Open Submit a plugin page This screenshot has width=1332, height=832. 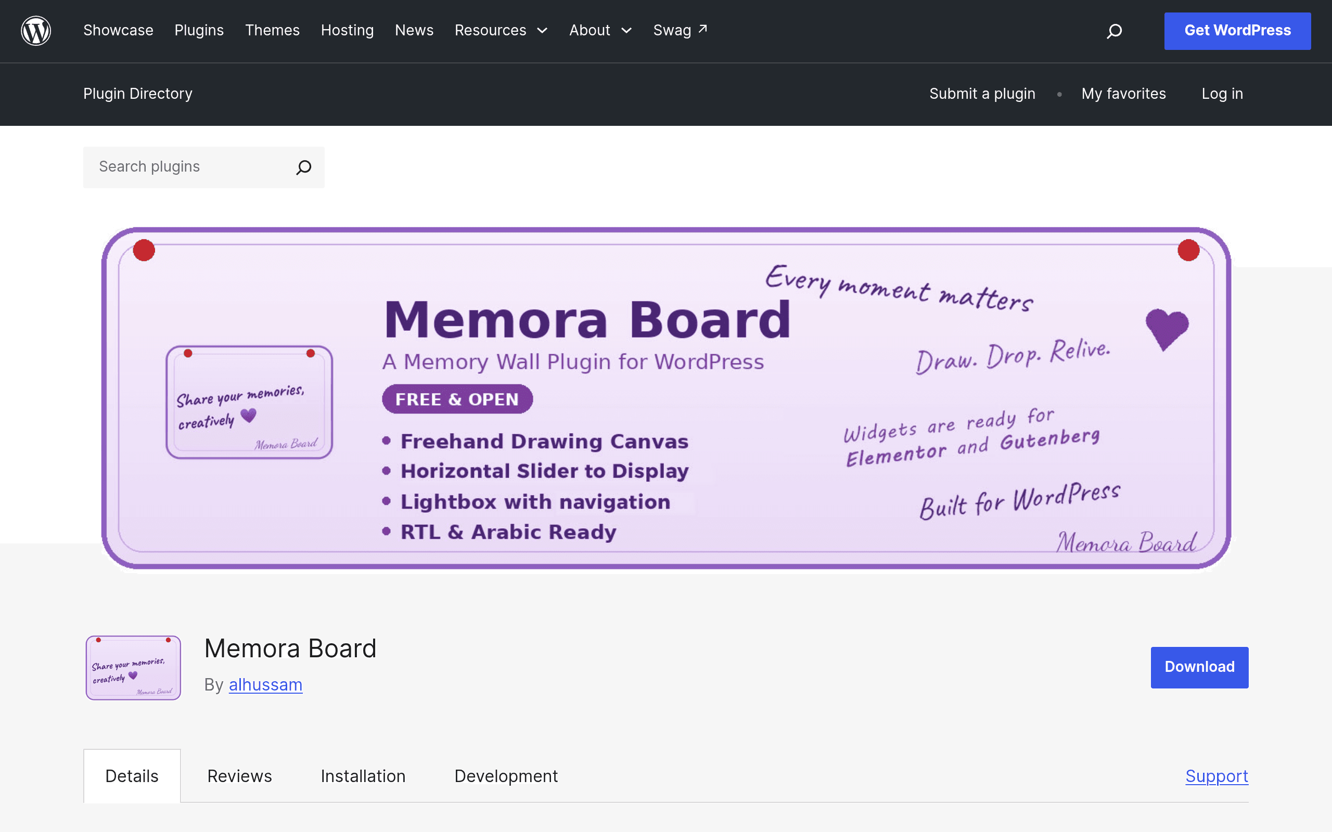(982, 94)
